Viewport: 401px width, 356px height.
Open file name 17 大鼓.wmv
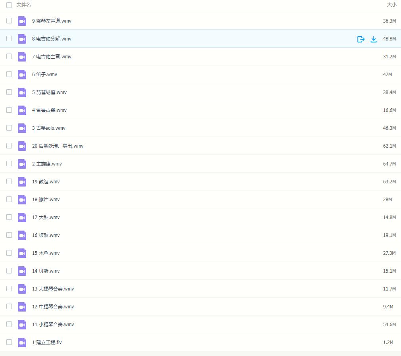point(46,217)
